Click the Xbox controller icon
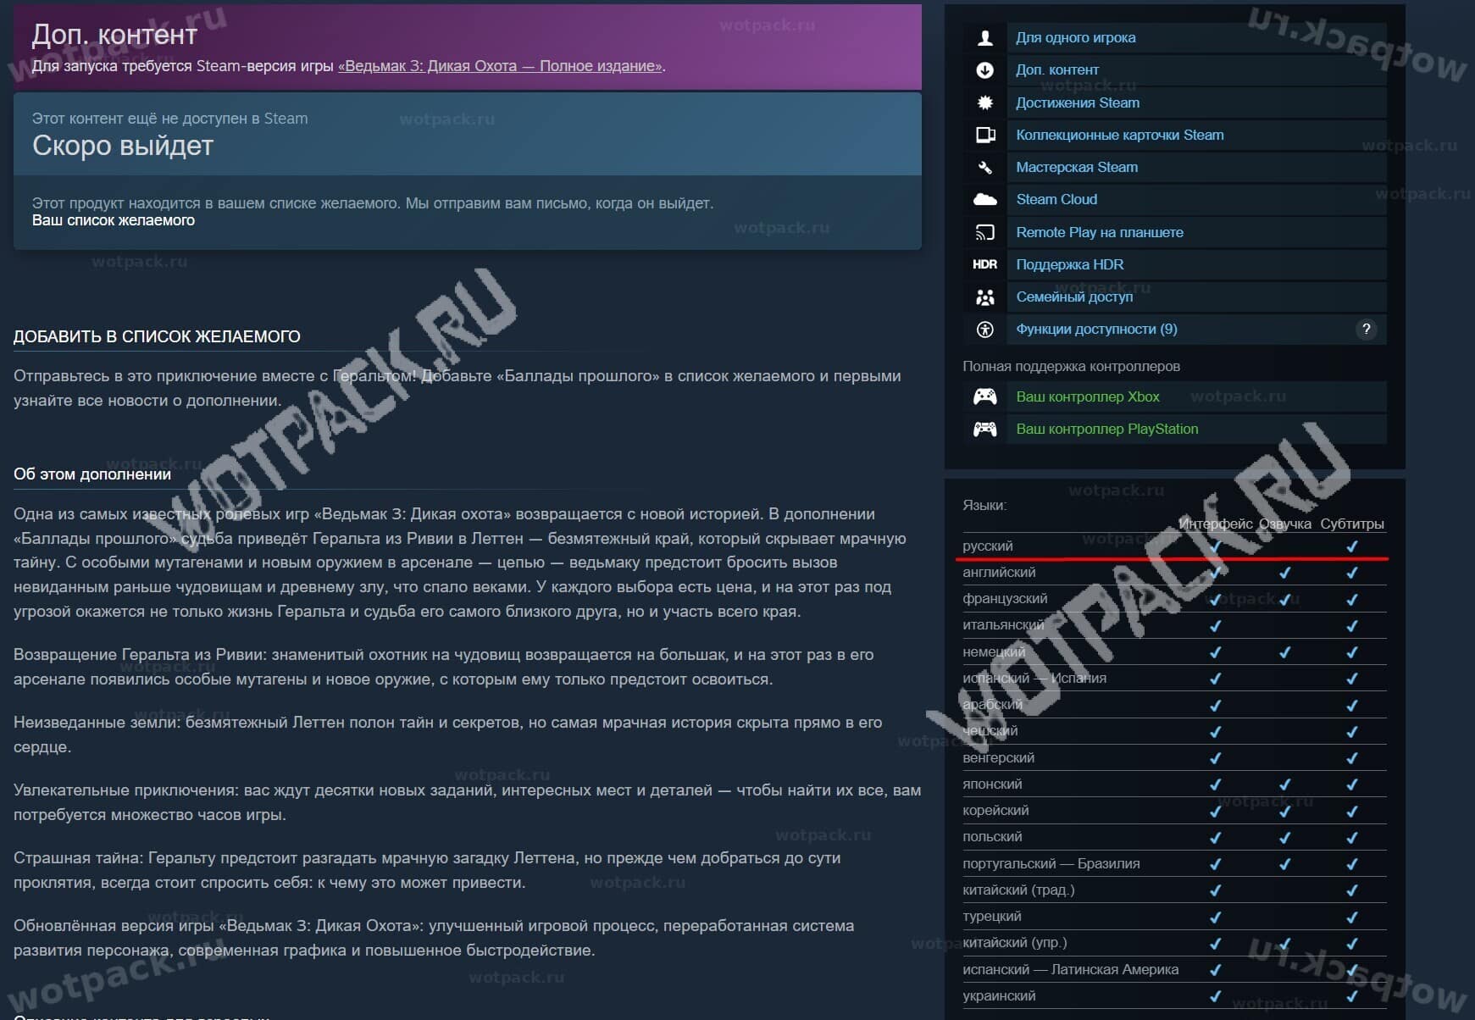 coord(984,396)
